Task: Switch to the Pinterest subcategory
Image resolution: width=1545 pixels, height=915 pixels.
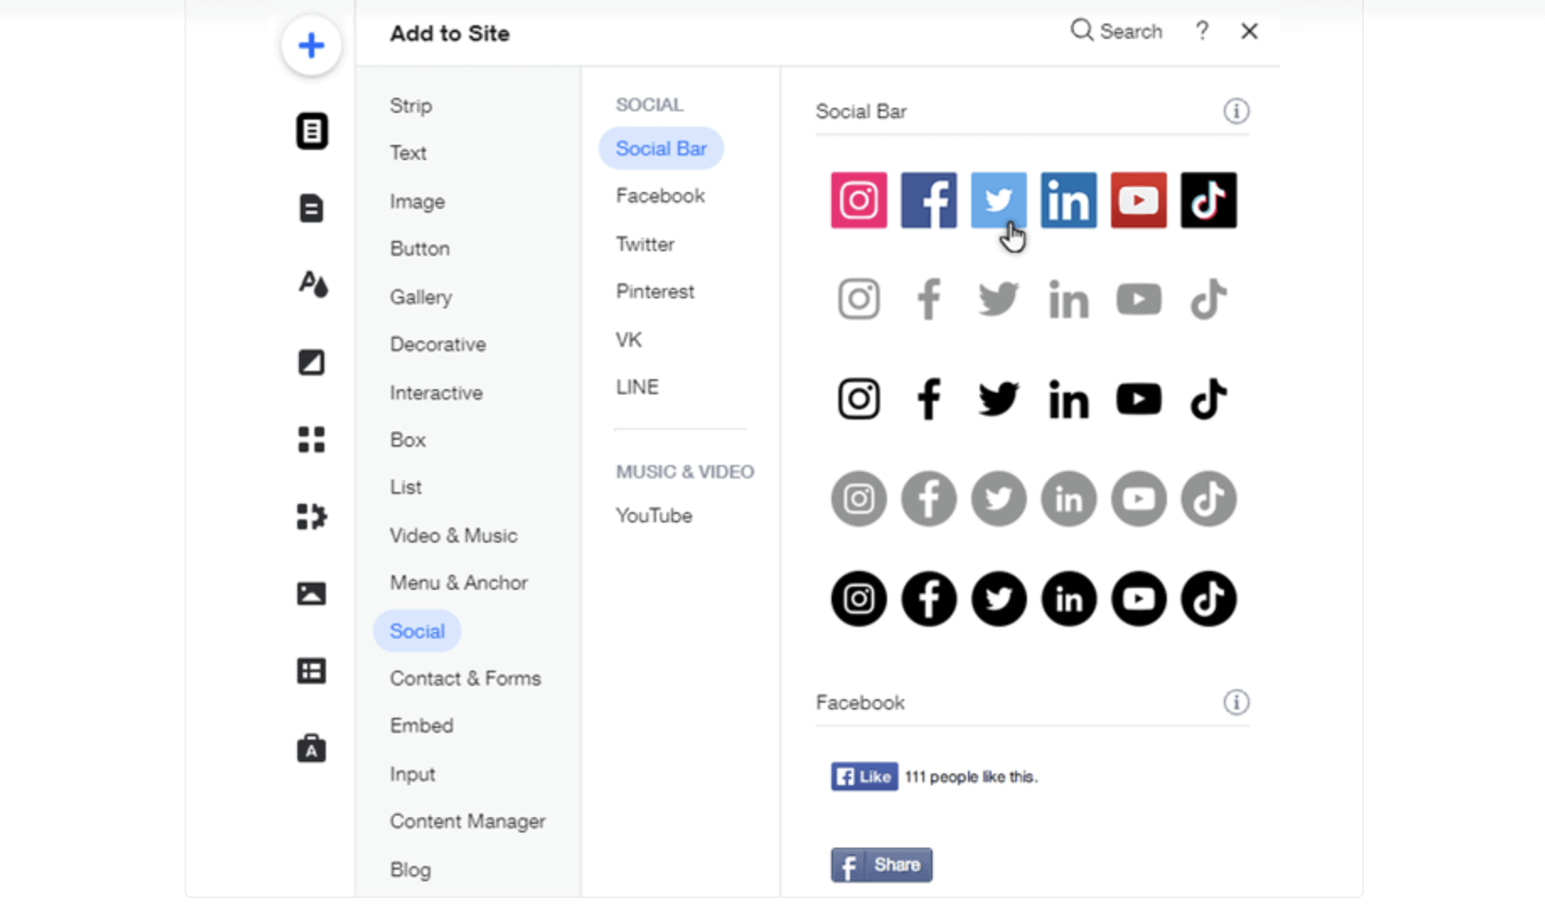Action: 655,292
